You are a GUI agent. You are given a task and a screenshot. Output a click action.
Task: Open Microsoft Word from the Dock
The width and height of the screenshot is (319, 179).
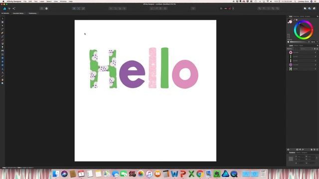tap(174, 174)
